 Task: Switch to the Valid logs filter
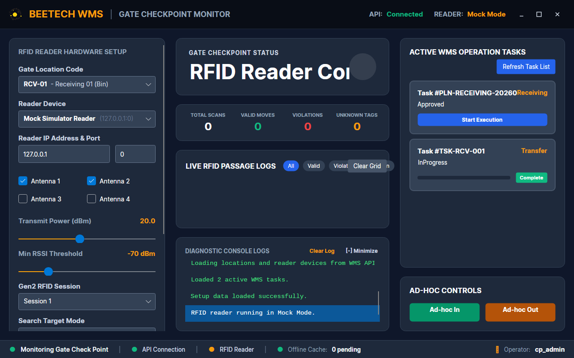point(314,166)
